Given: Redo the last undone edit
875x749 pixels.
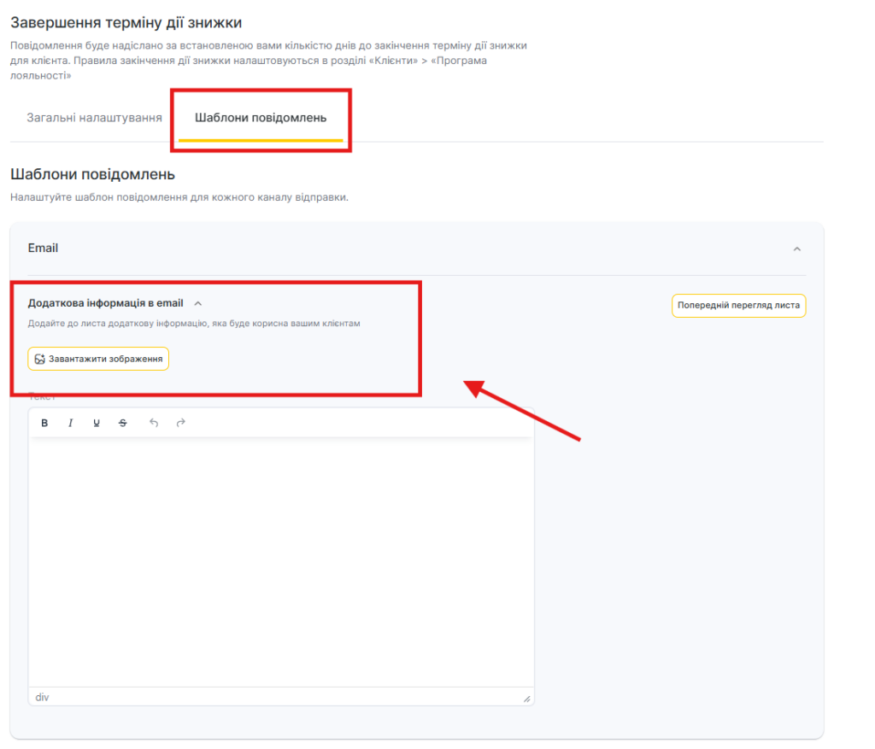Looking at the screenshot, I should coord(180,423).
